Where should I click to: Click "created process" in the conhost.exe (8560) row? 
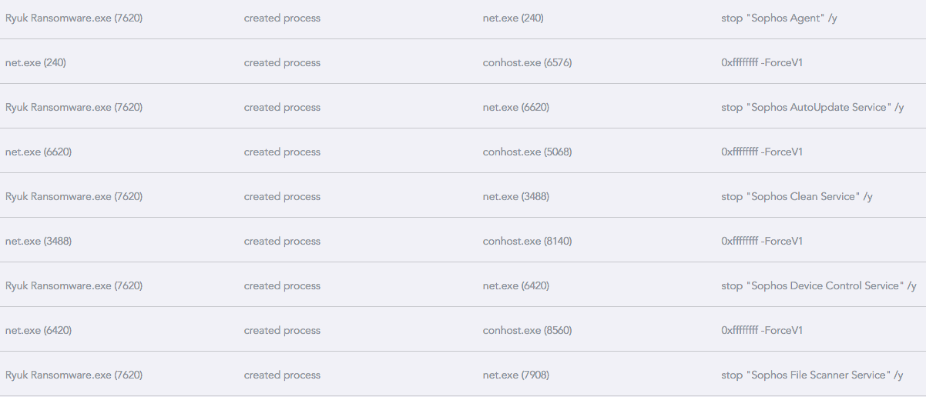tap(282, 330)
